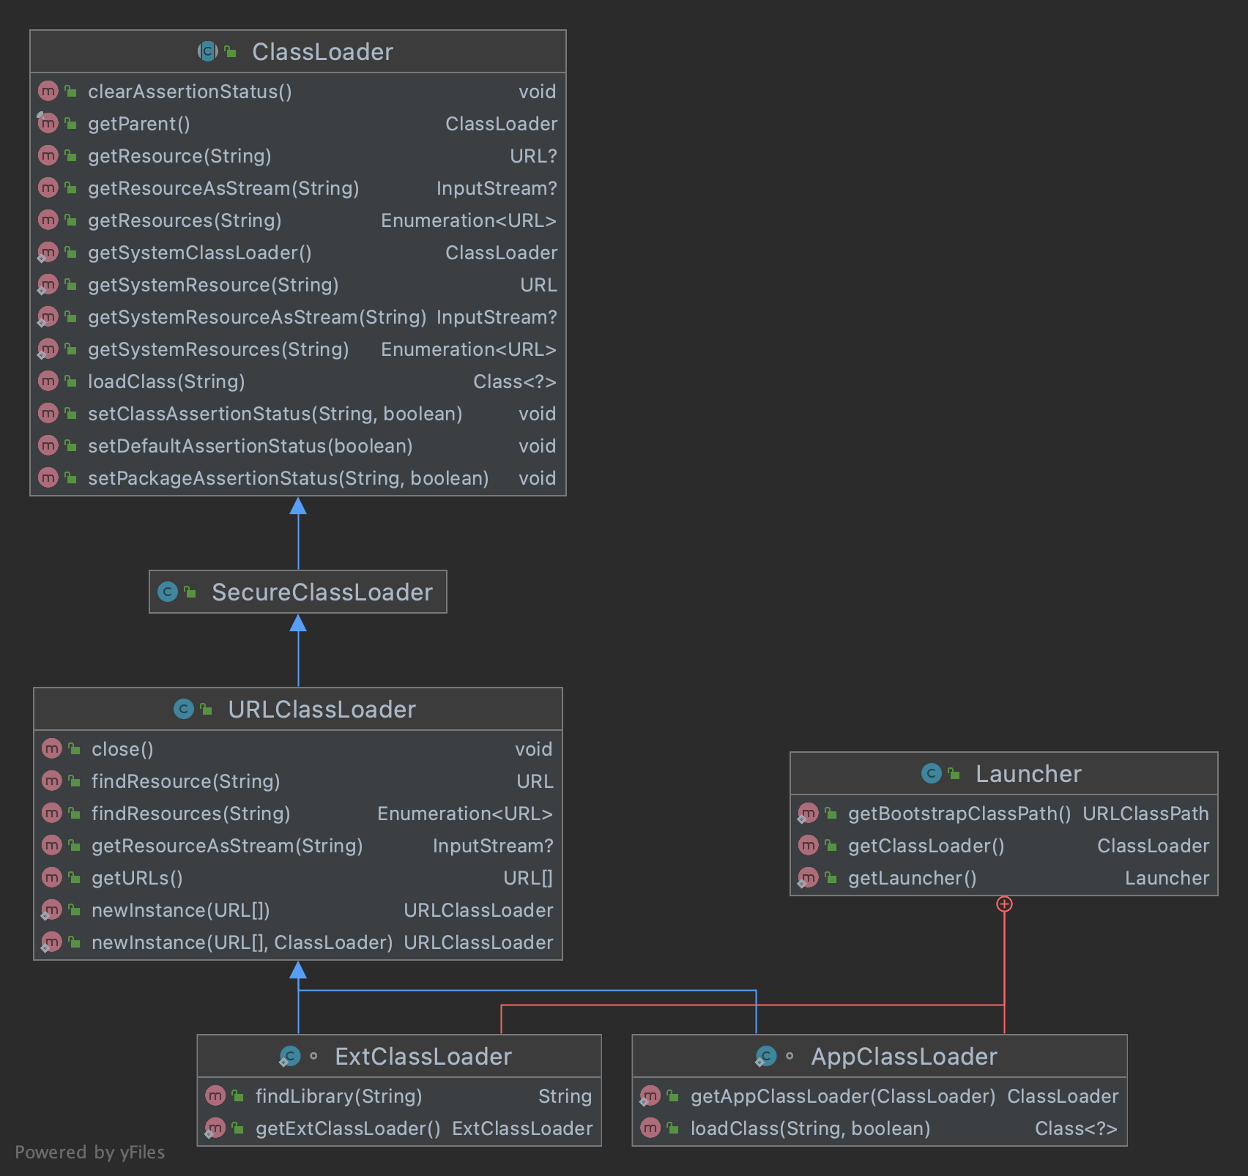Click the method icon beside getClassLoader()
This screenshot has width=1248, height=1176.
point(809,846)
